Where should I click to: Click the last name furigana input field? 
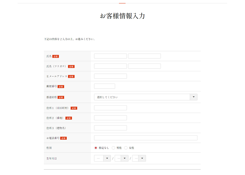(x=110, y=66)
